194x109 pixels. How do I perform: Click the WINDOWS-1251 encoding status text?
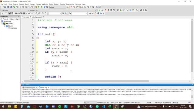tap(116, 103)
